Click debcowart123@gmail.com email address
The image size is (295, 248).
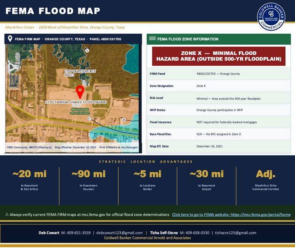[119, 233]
